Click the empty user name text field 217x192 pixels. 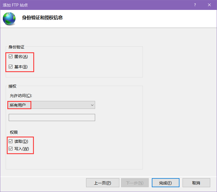[52, 118]
